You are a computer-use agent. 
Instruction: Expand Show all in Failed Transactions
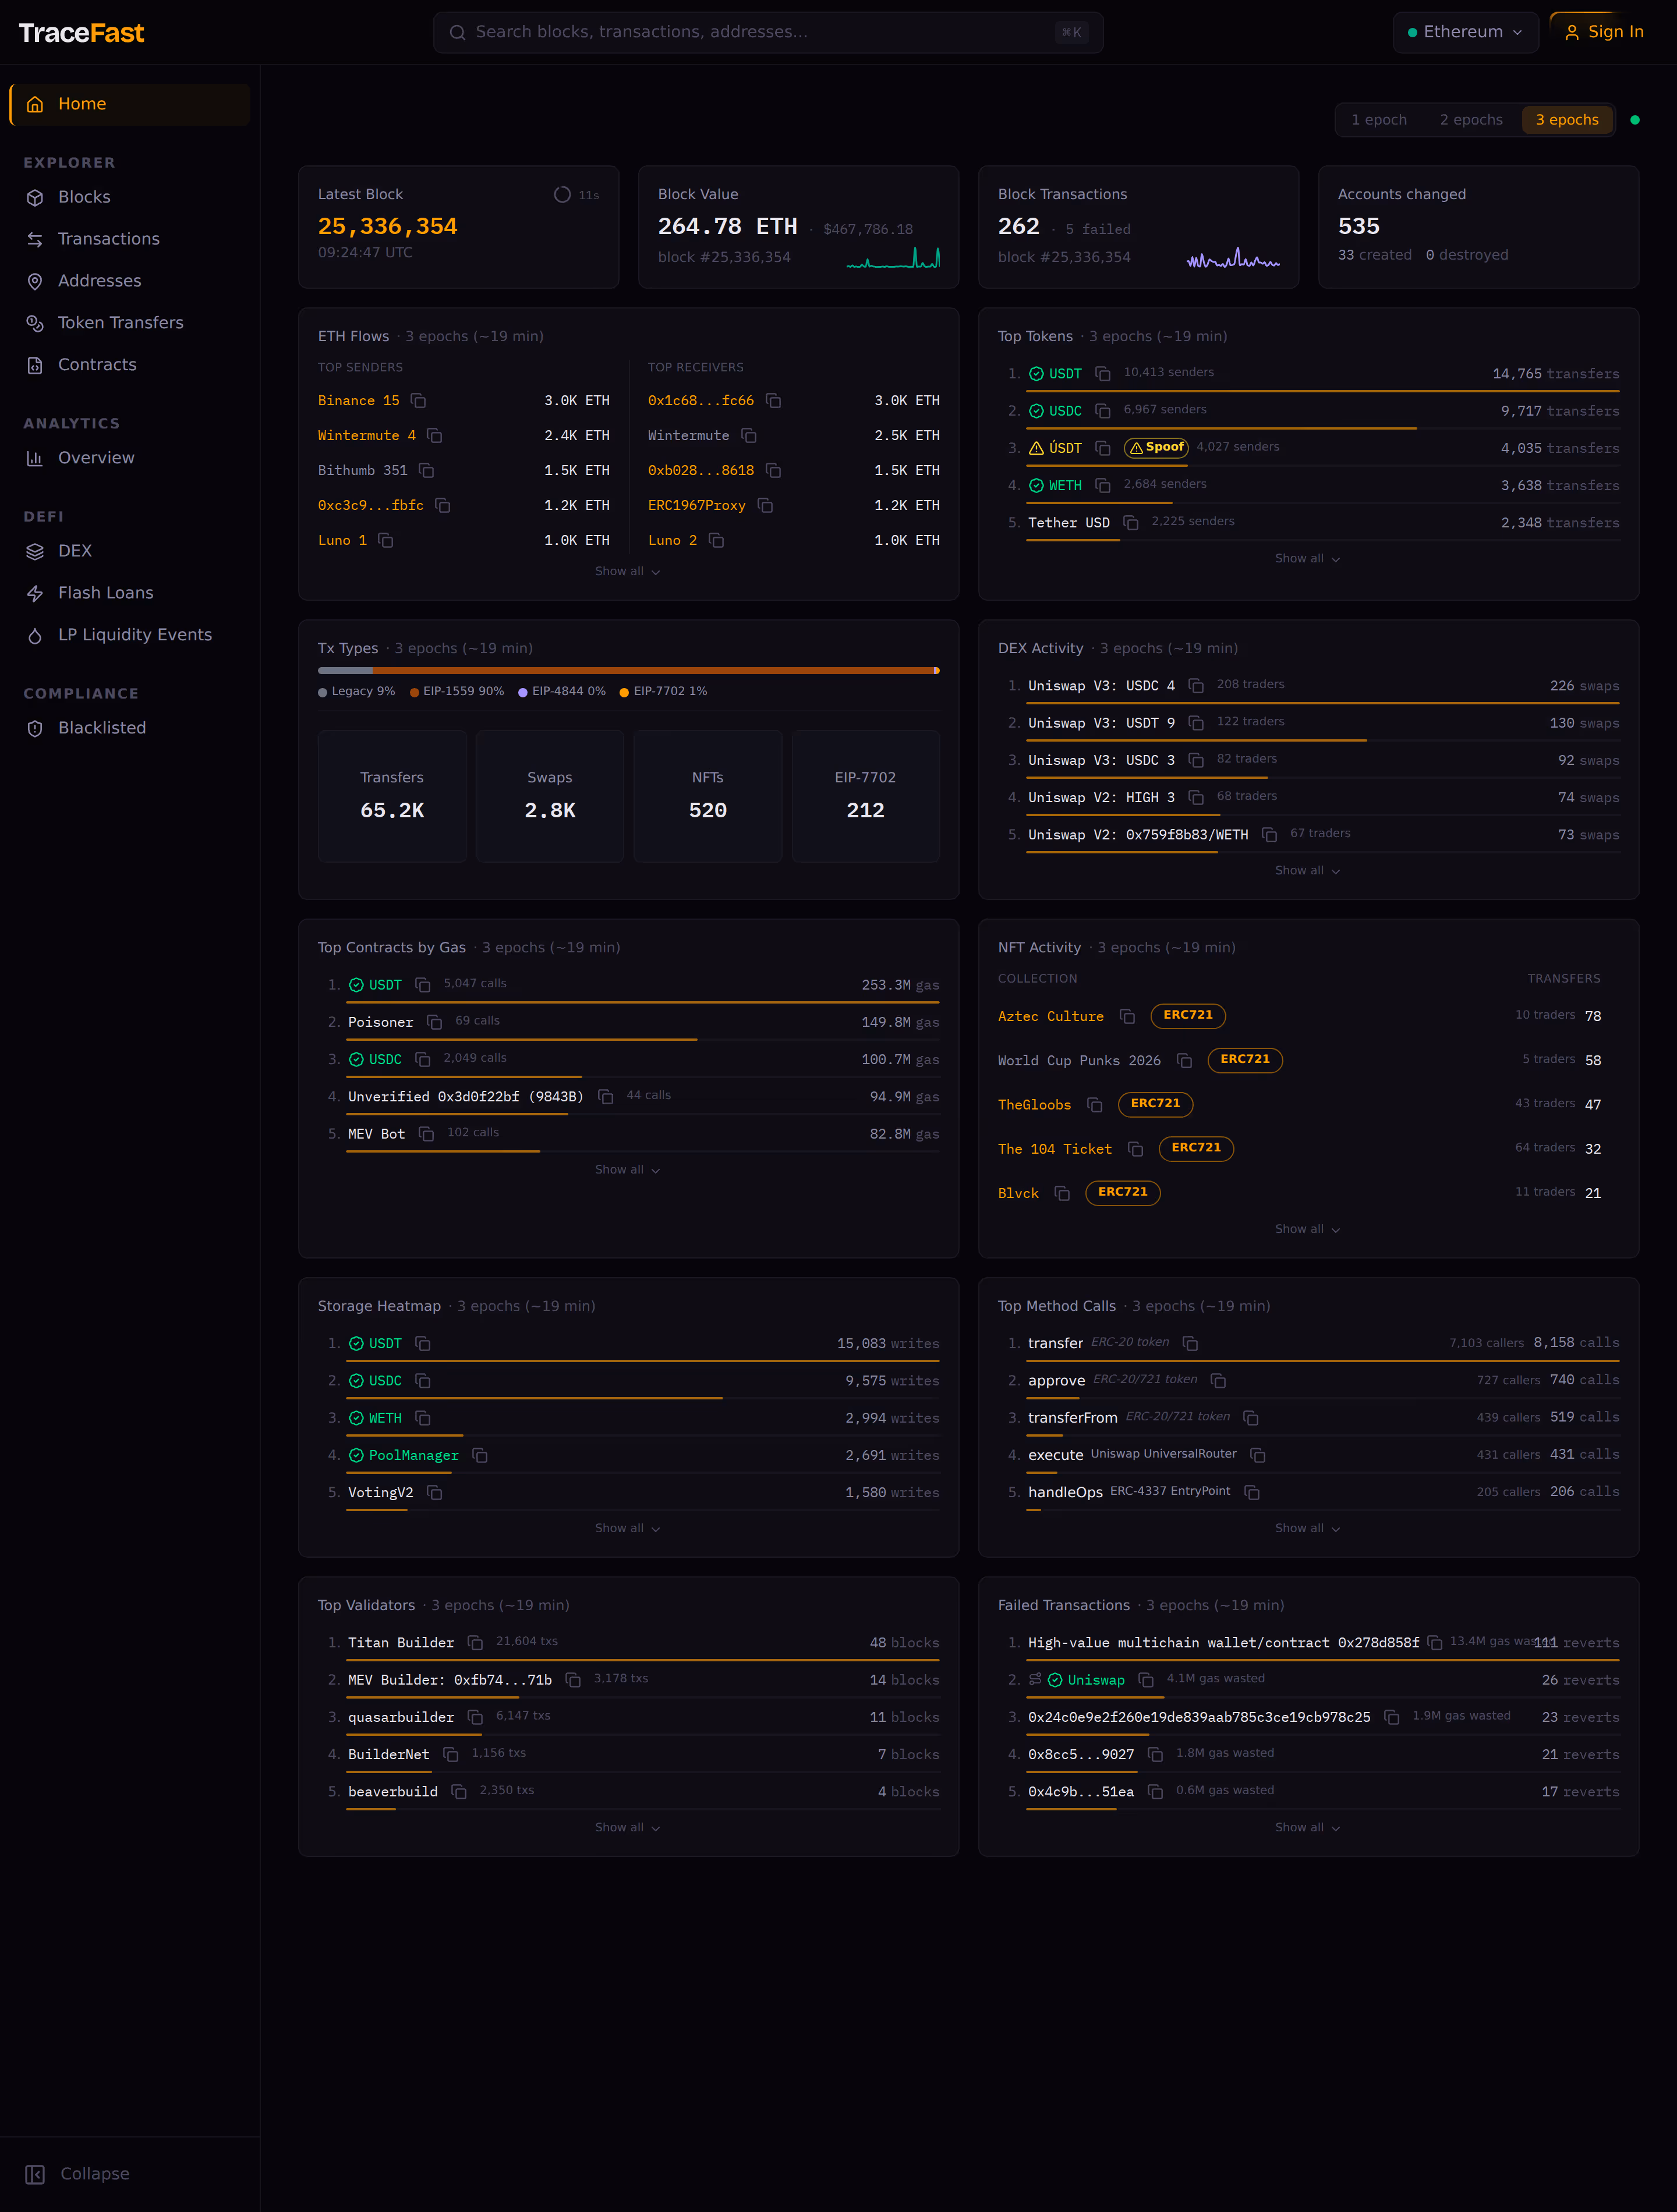(1308, 1828)
